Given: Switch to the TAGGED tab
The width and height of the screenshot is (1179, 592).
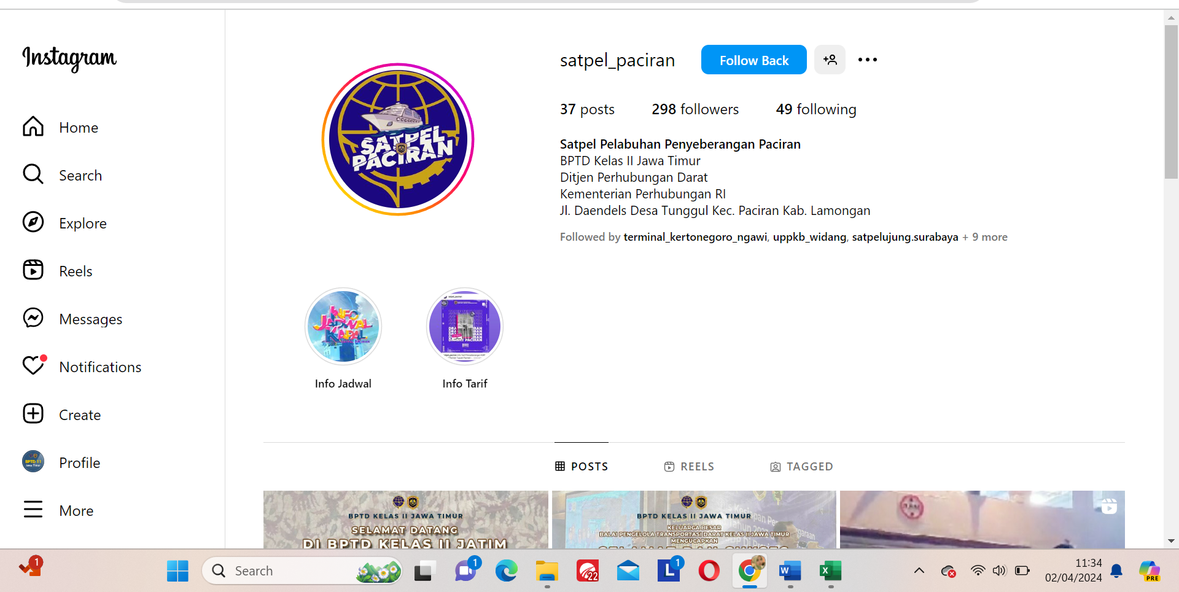Looking at the screenshot, I should pyautogui.click(x=801, y=467).
